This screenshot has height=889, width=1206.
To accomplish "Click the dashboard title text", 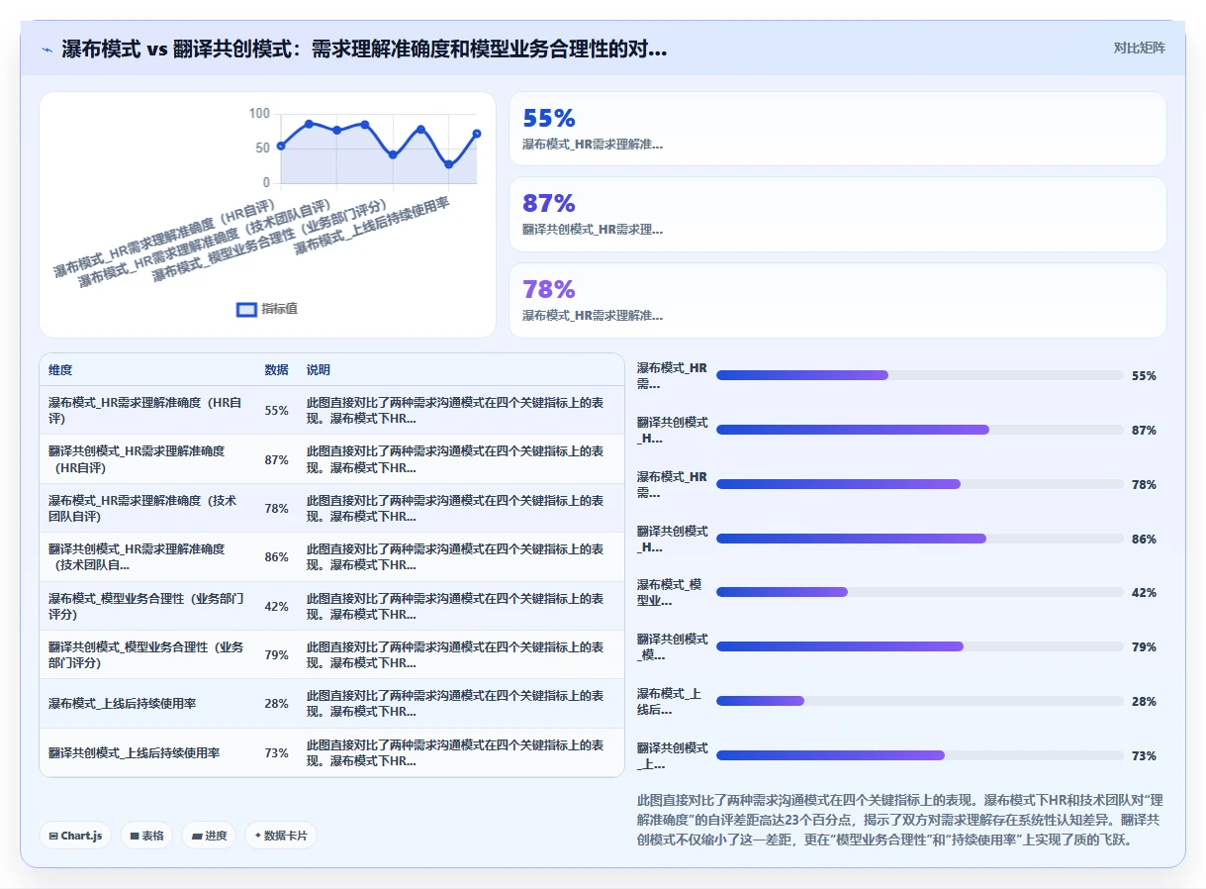I will [364, 49].
